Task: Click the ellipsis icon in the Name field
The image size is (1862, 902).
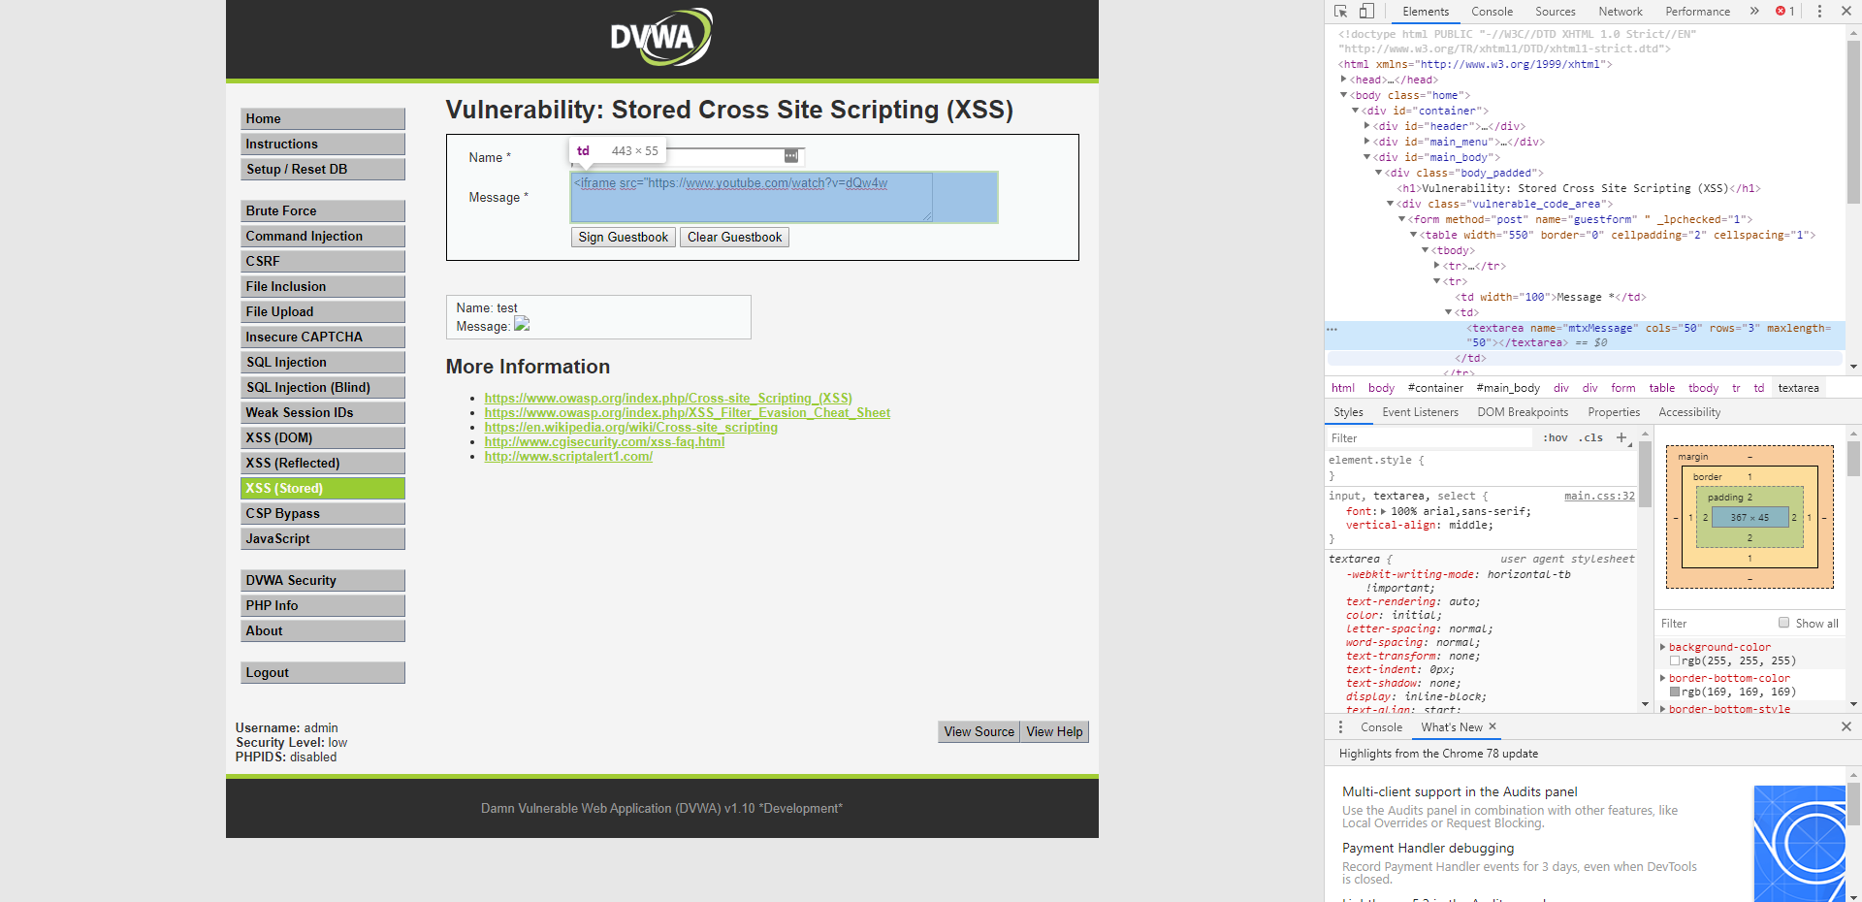Action: click(791, 156)
